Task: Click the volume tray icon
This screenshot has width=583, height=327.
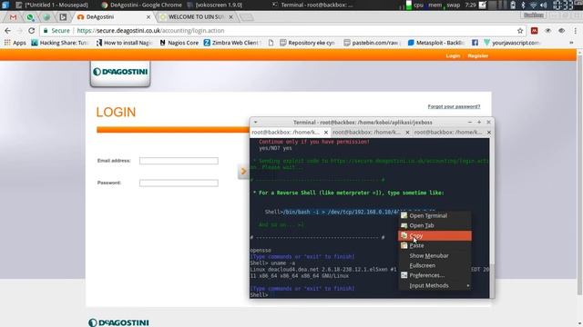Action: point(543,5)
